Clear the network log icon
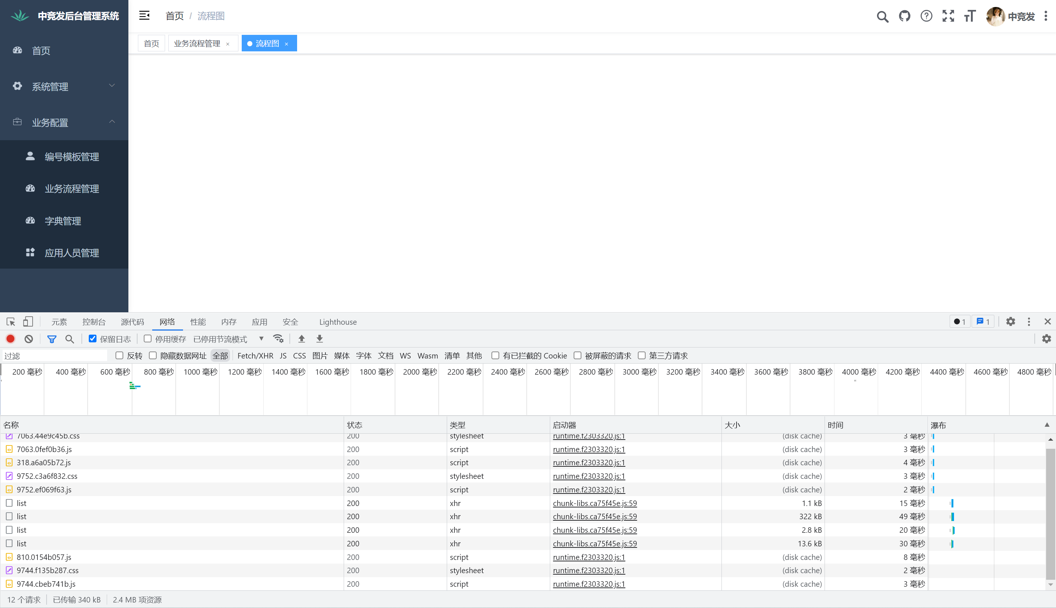The height and width of the screenshot is (608, 1056). pyautogui.click(x=28, y=339)
